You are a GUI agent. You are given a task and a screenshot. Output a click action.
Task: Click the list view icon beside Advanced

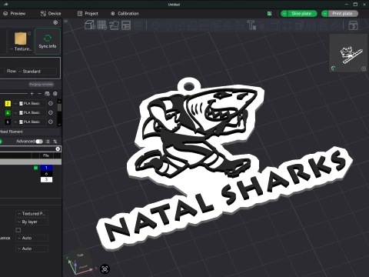(48, 142)
